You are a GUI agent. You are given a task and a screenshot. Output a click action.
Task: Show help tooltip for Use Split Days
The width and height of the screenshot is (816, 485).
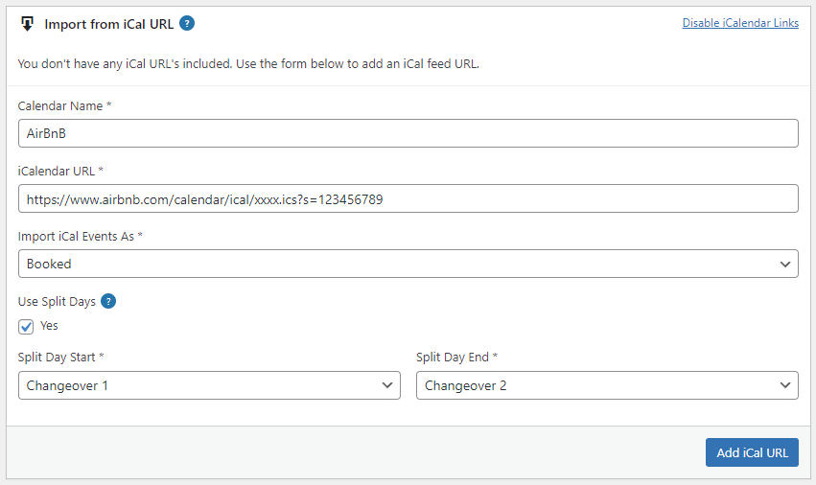[108, 301]
